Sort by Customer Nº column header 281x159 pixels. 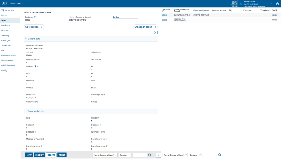click(166, 10)
